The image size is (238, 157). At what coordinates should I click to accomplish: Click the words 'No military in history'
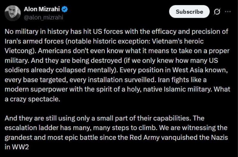click(x=37, y=32)
